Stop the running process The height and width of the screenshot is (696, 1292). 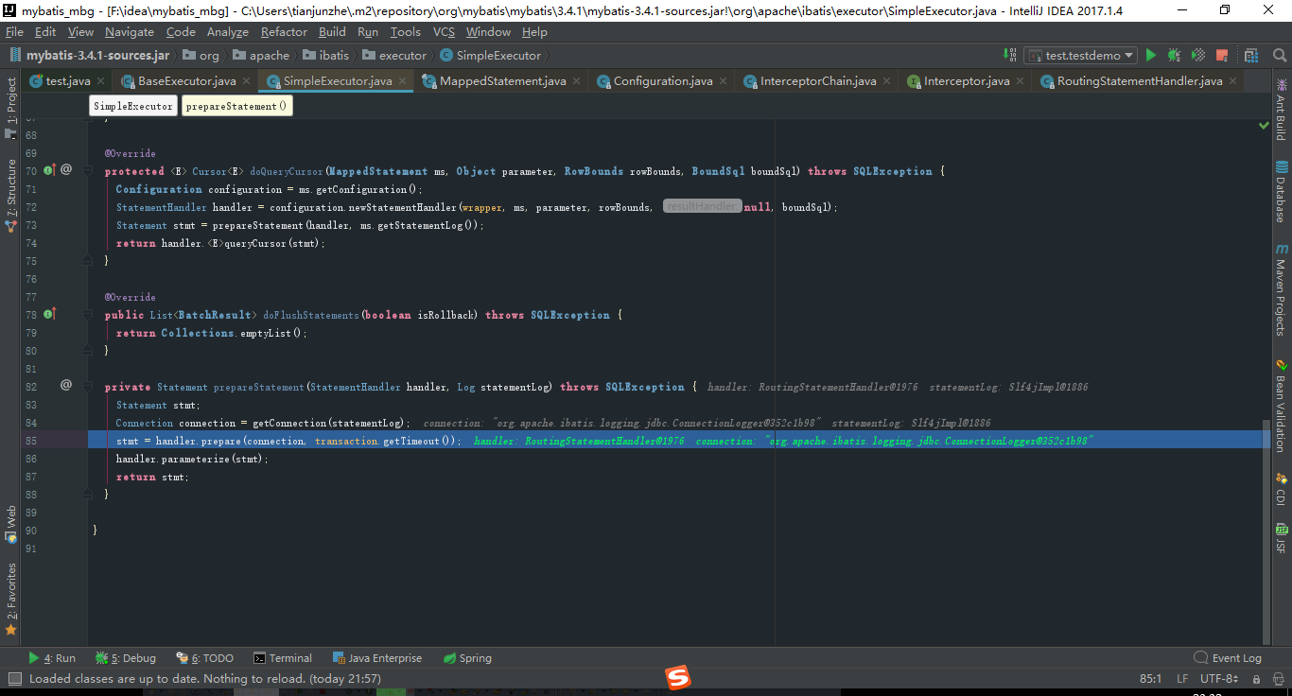[x=1221, y=55]
